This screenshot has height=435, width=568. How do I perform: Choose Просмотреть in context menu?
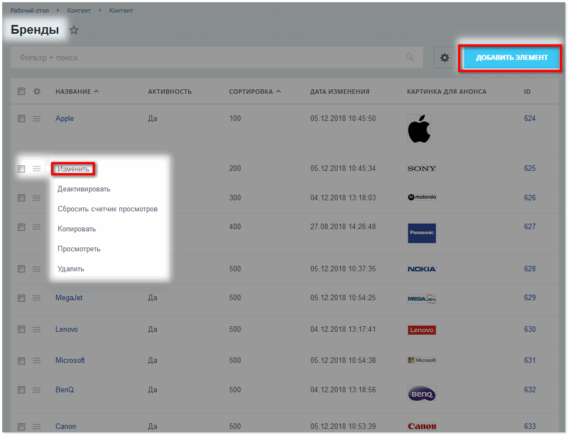(x=79, y=249)
